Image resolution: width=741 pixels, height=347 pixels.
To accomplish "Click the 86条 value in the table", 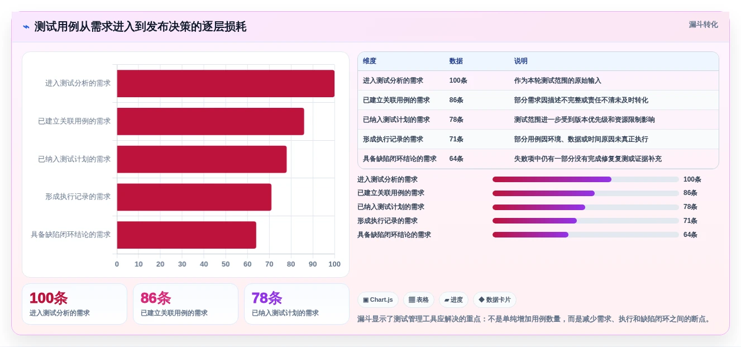I will click(x=456, y=100).
